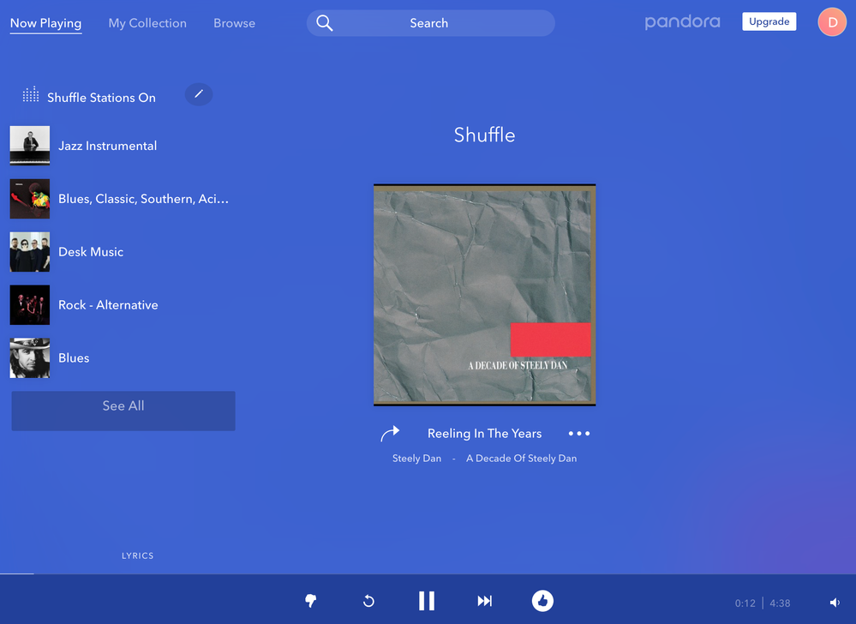Expand the Lyrics section

point(137,555)
